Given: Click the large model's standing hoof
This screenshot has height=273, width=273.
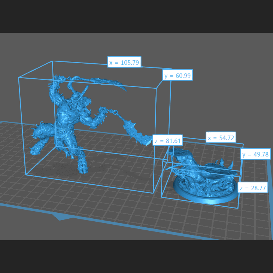Looking at the screenshot, I should point(83,169).
